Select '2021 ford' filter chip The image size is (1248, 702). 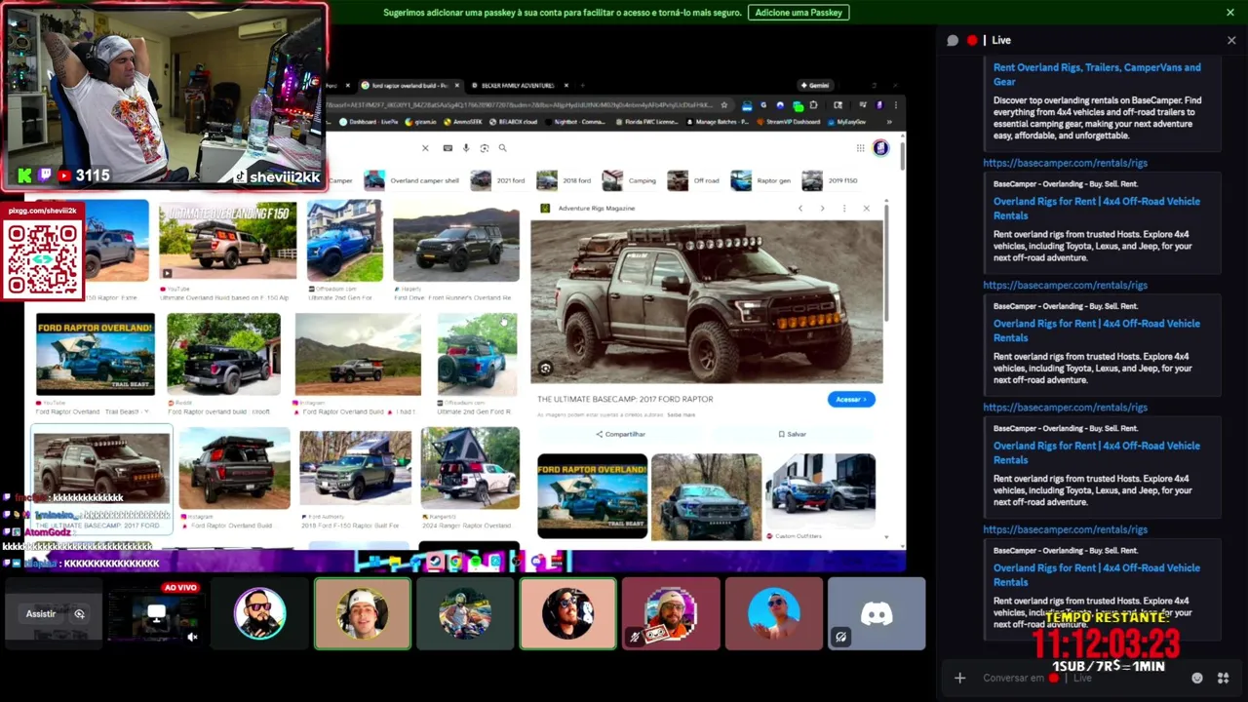tap(497, 180)
